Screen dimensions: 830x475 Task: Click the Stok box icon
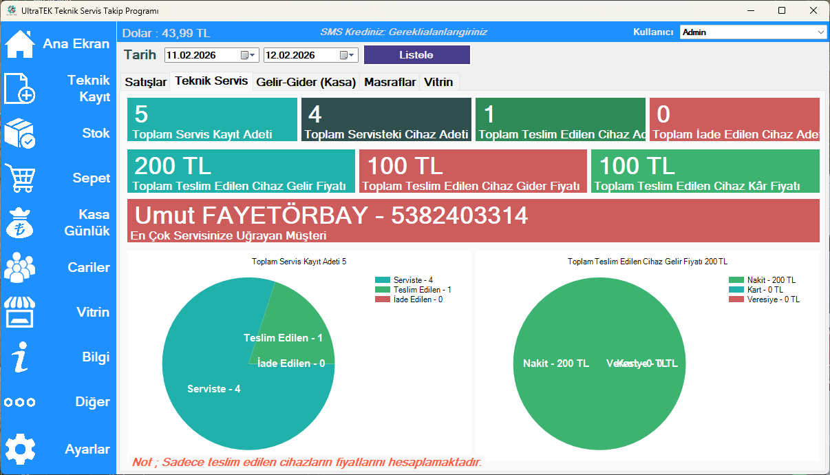[x=20, y=134]
